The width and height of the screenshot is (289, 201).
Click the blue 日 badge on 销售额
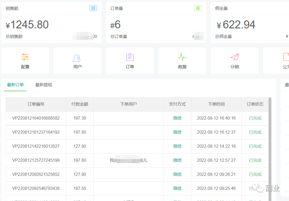tap(93, 8)
